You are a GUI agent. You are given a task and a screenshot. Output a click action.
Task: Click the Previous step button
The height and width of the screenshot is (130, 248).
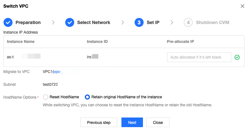[x=99, y=122]
